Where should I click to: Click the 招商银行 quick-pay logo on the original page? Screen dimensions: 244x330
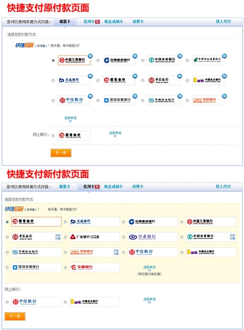[119, 80]
